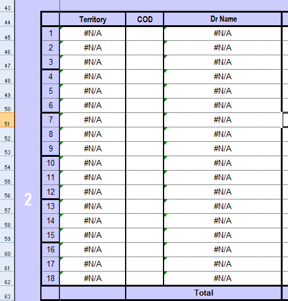Viewport: 288px width, 301px height.
Task: Select serial number cell 4
Action: (x=51, y=76)
